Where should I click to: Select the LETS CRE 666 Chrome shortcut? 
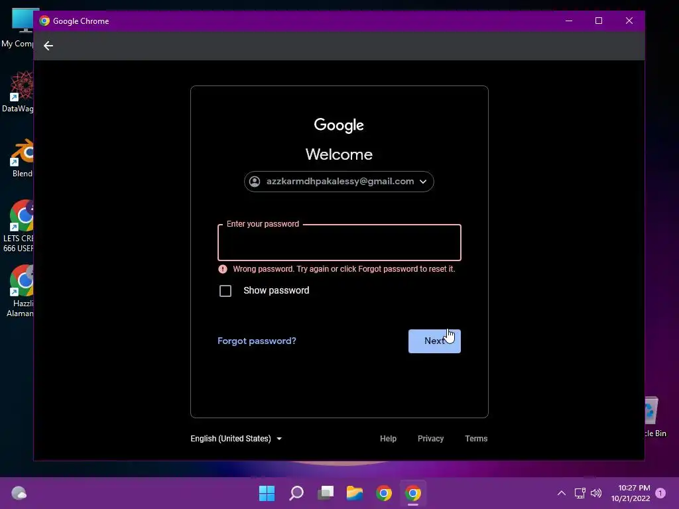pyautogui.click(x=18, y=226)
